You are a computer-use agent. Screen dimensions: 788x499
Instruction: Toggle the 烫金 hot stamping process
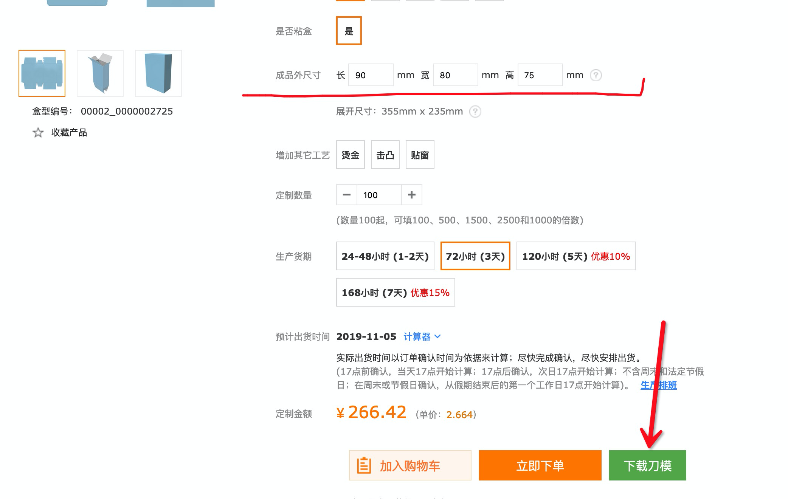pyautogui.click(x=350, y=155)
